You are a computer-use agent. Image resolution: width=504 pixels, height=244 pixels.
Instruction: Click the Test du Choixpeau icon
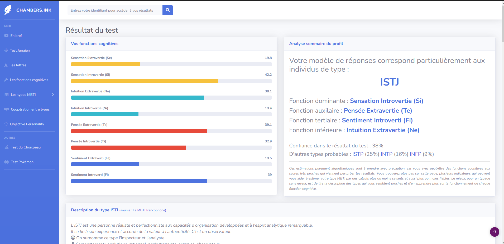click(7, 147)
